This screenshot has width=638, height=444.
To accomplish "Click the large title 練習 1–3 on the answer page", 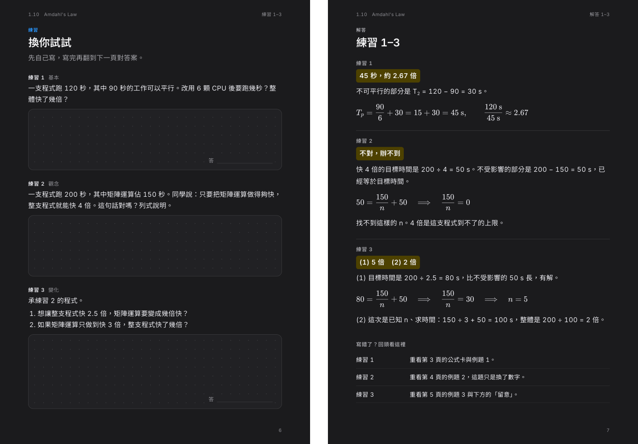I will pos(378,42).
